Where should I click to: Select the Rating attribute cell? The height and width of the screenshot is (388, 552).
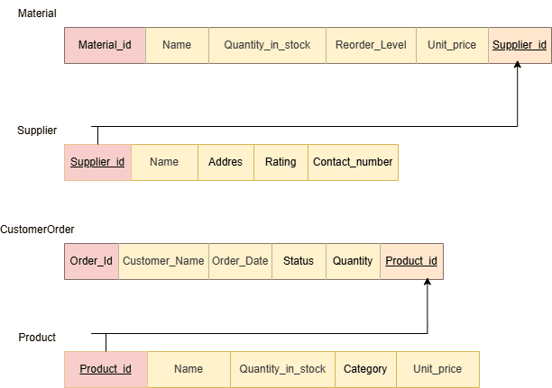tap(281, 162)
